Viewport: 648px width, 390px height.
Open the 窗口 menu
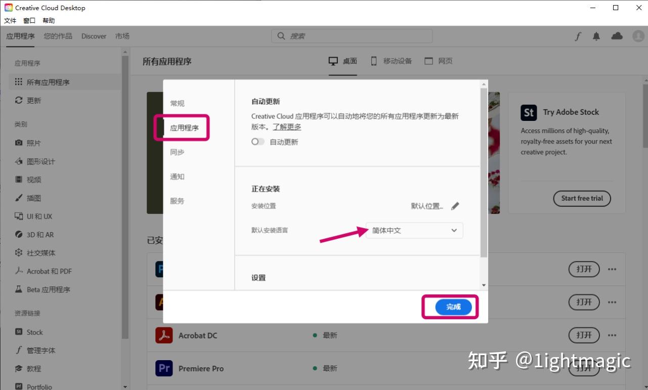point(29,21)
